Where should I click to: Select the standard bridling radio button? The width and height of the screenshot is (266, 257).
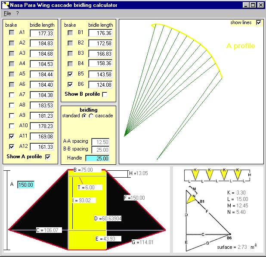click(x=84, y=116)
